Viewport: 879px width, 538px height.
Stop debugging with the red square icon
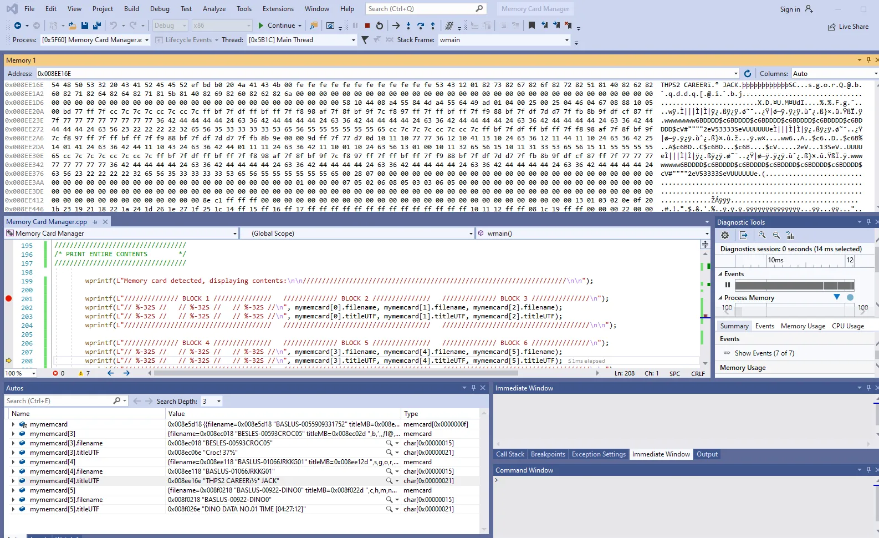click(x=367, y=26)
